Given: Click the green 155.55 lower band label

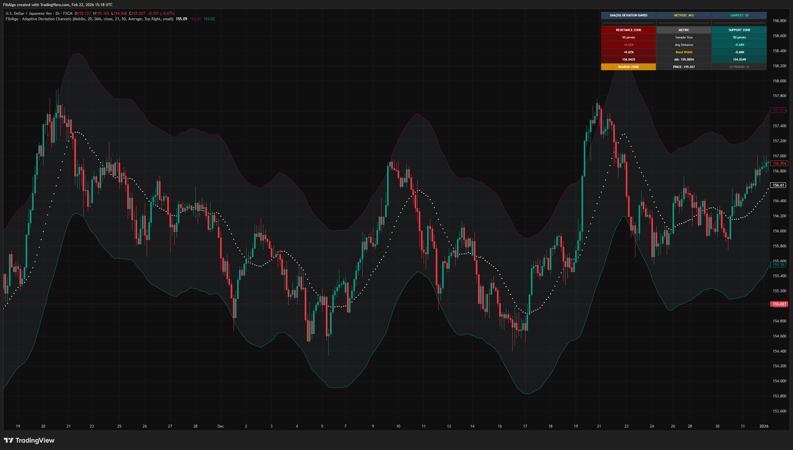Looking at the screenshot, I should tap(778, 265).
